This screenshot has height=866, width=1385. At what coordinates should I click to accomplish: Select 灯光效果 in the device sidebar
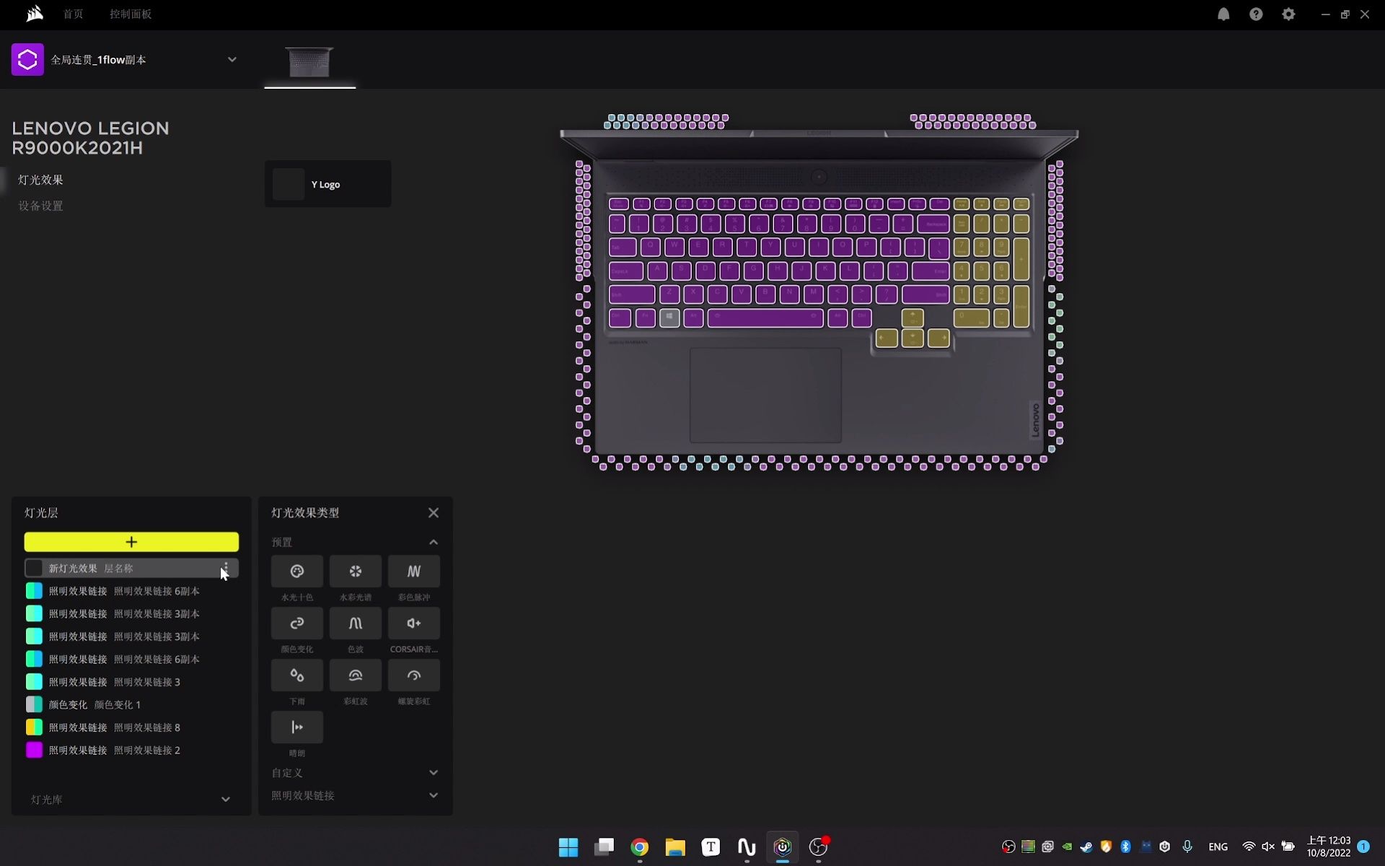(x=40, y=180)
